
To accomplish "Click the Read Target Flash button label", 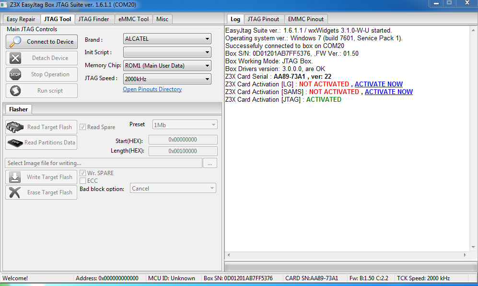I will click(49, 127).
